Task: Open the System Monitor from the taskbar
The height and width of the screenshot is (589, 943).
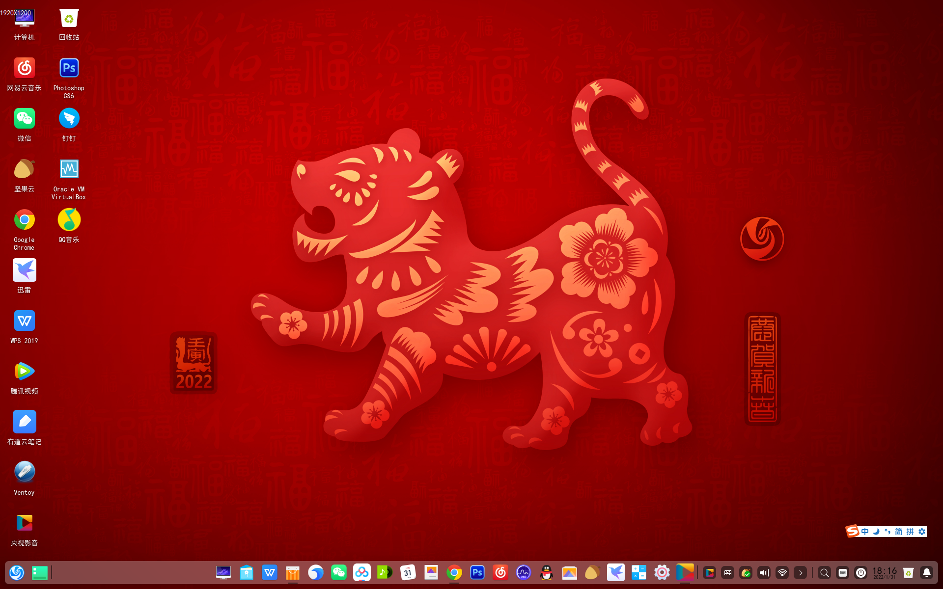Action: coord(524,572)
